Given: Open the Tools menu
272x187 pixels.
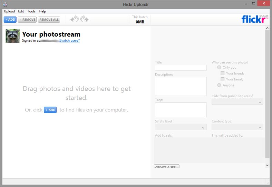Looking at the screenshot, I should tap(31, 11).
